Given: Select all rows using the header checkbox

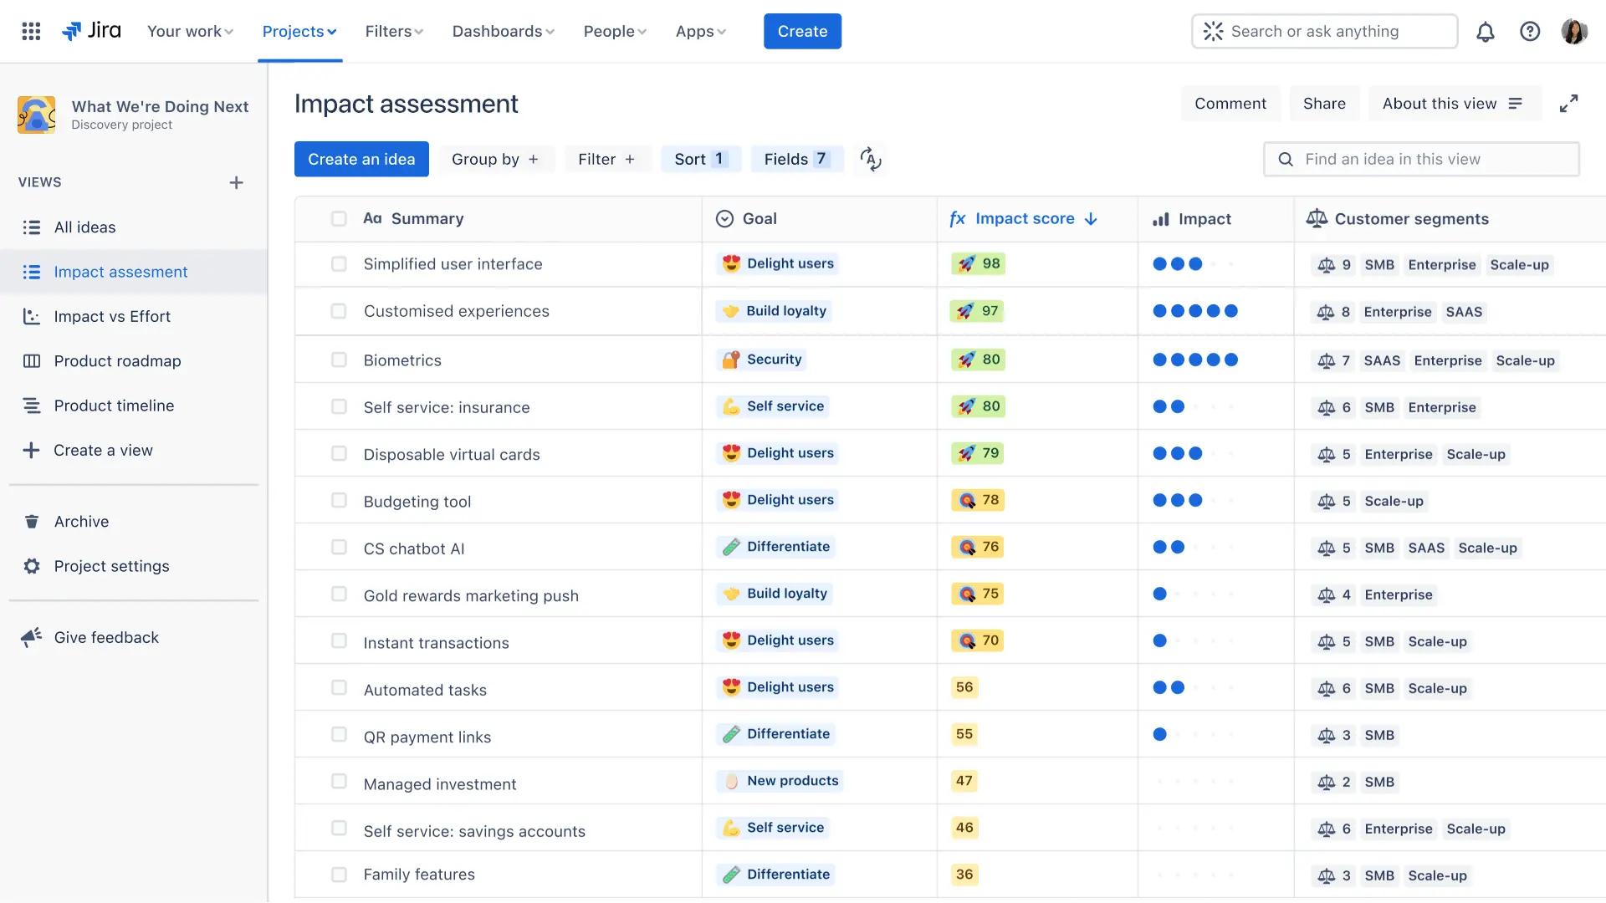Looking at the screenshot, I should pos(339,219).
